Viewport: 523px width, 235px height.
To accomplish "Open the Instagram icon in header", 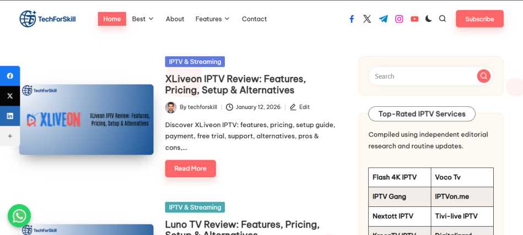I will [399, 19].
